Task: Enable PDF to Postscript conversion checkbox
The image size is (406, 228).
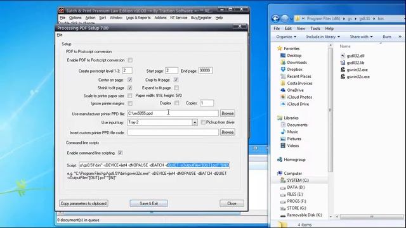Action: coord(130,60)
